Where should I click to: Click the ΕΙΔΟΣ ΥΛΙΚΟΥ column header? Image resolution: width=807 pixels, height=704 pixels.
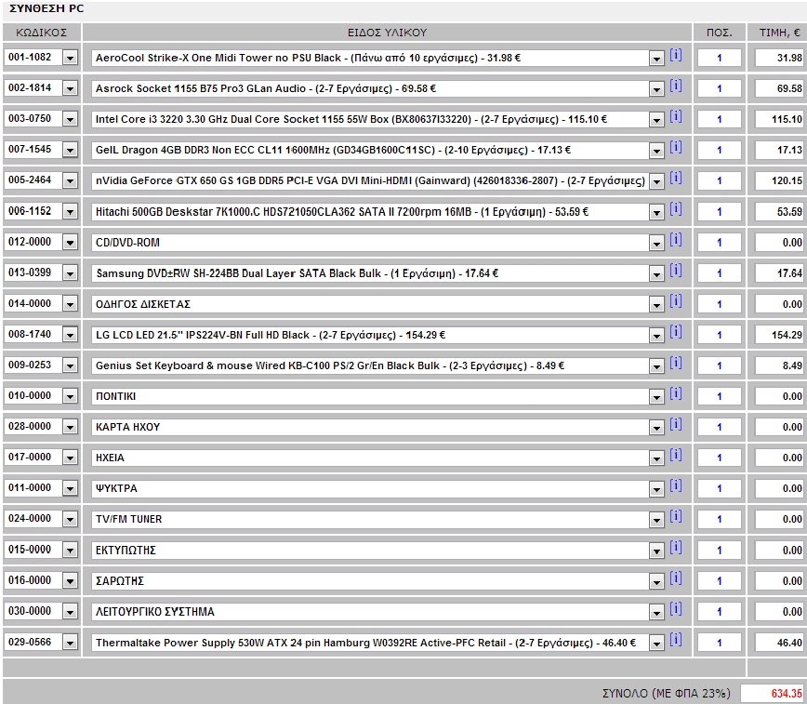[x=387, y=33]
